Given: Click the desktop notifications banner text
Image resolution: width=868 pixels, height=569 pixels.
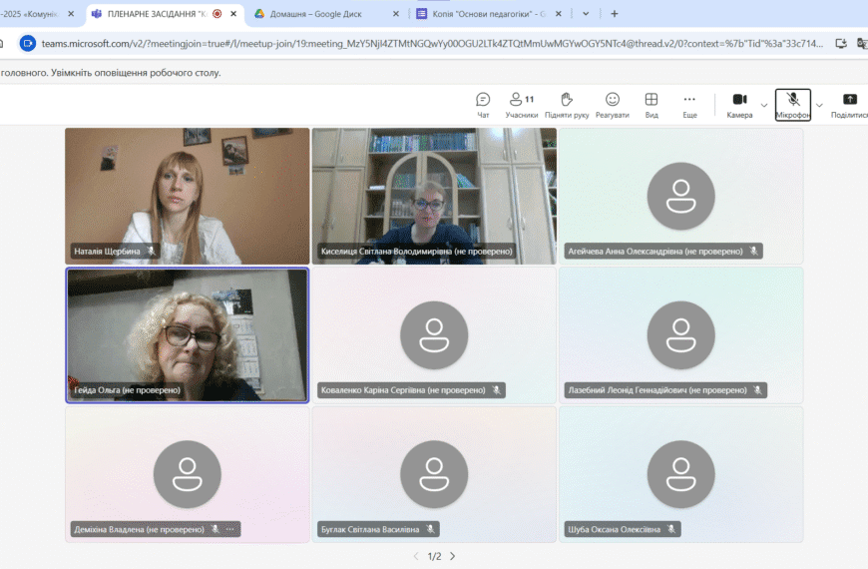Looking at the screenshot, I should (111, 73).
